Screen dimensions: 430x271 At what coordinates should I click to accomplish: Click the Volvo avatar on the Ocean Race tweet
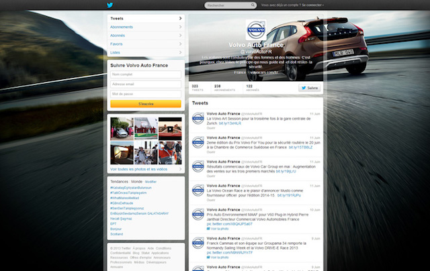pyautogui.click(x=198, y=191)
